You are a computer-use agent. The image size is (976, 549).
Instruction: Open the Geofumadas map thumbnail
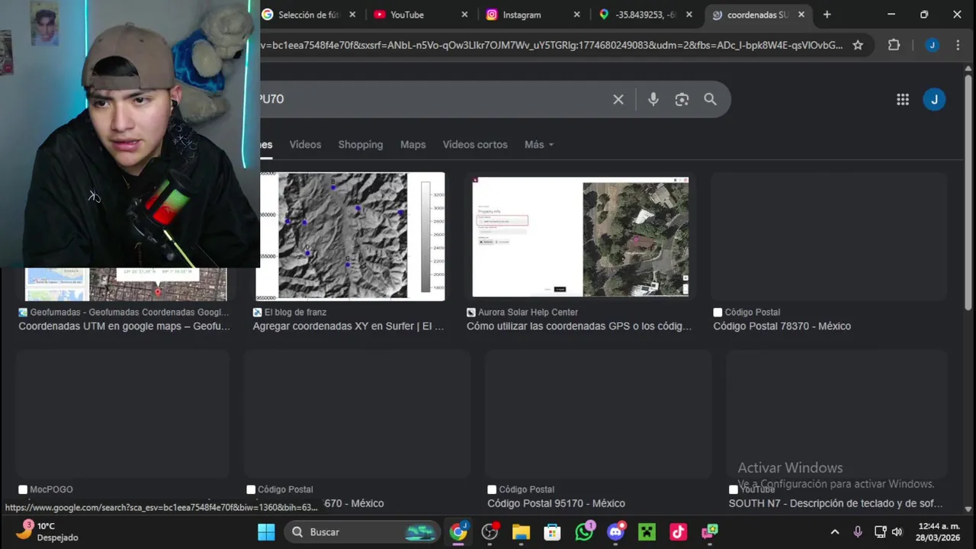pyautogui.click(x=126, y=284)
